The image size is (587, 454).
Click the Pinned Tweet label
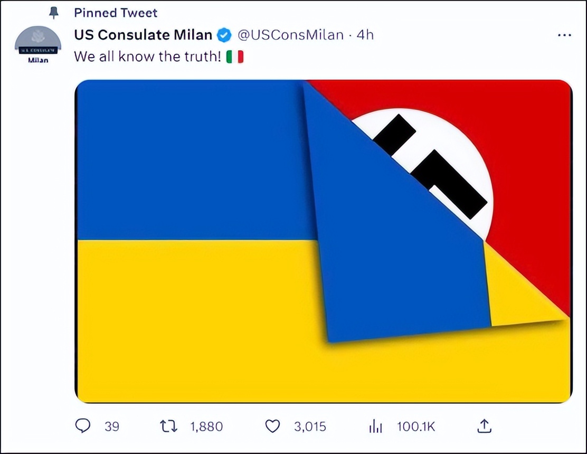(116, 12)
